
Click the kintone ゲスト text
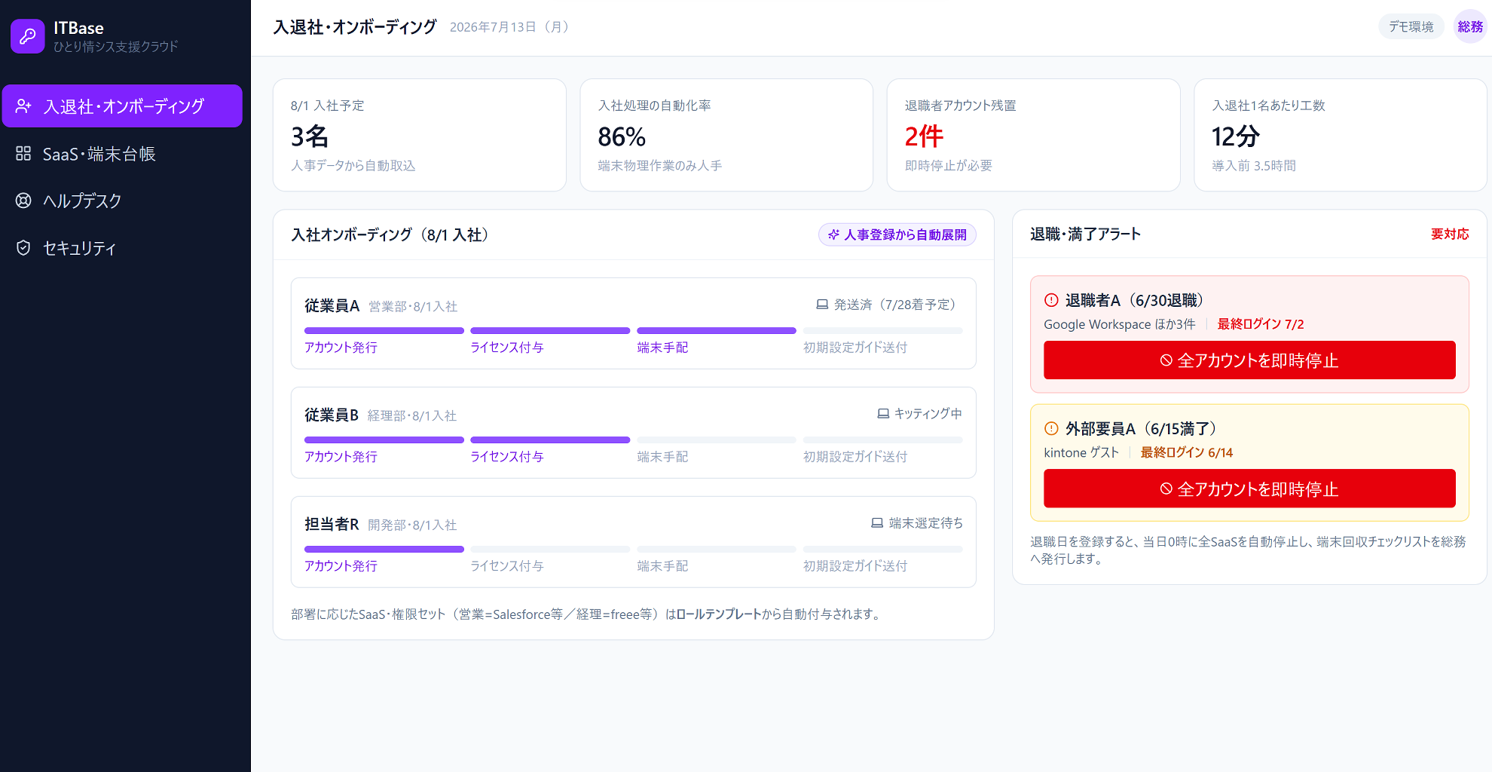[x=1081, y=452]
